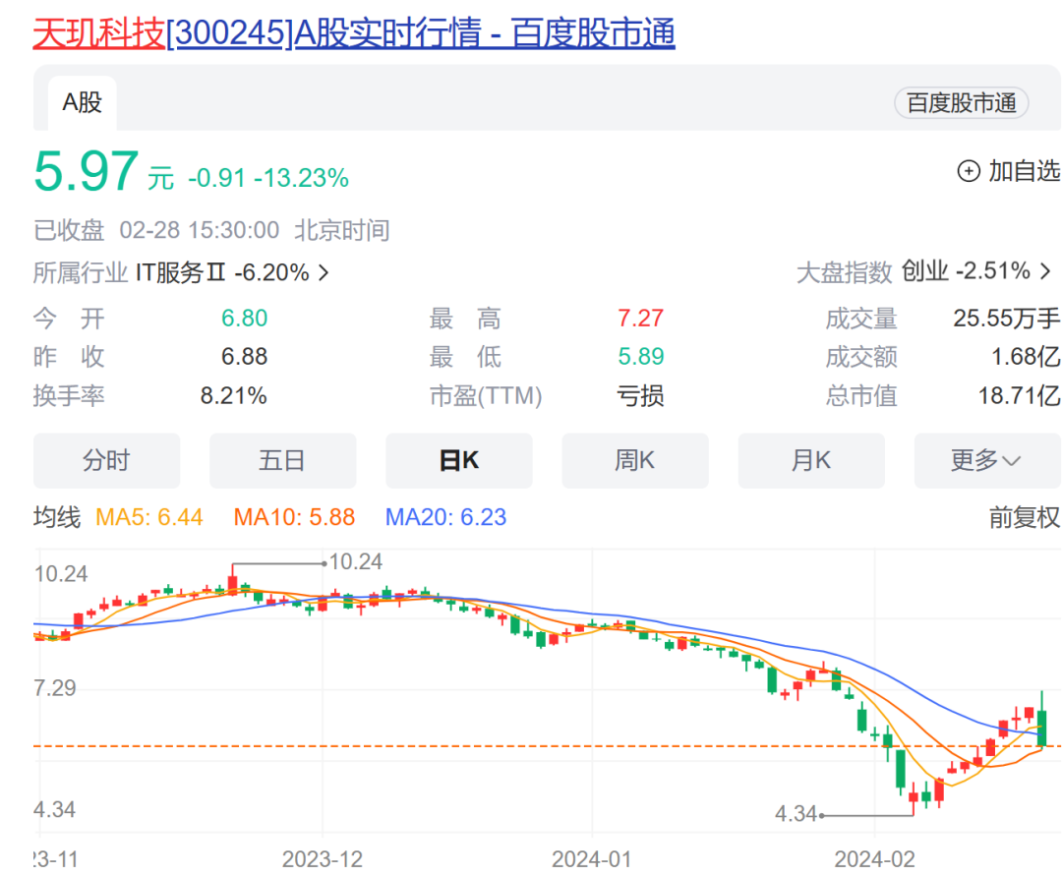Expand the chevron after IT服务Ⅱ -6.20%
The image size is (1062, 876).
[x=324, y=273]
